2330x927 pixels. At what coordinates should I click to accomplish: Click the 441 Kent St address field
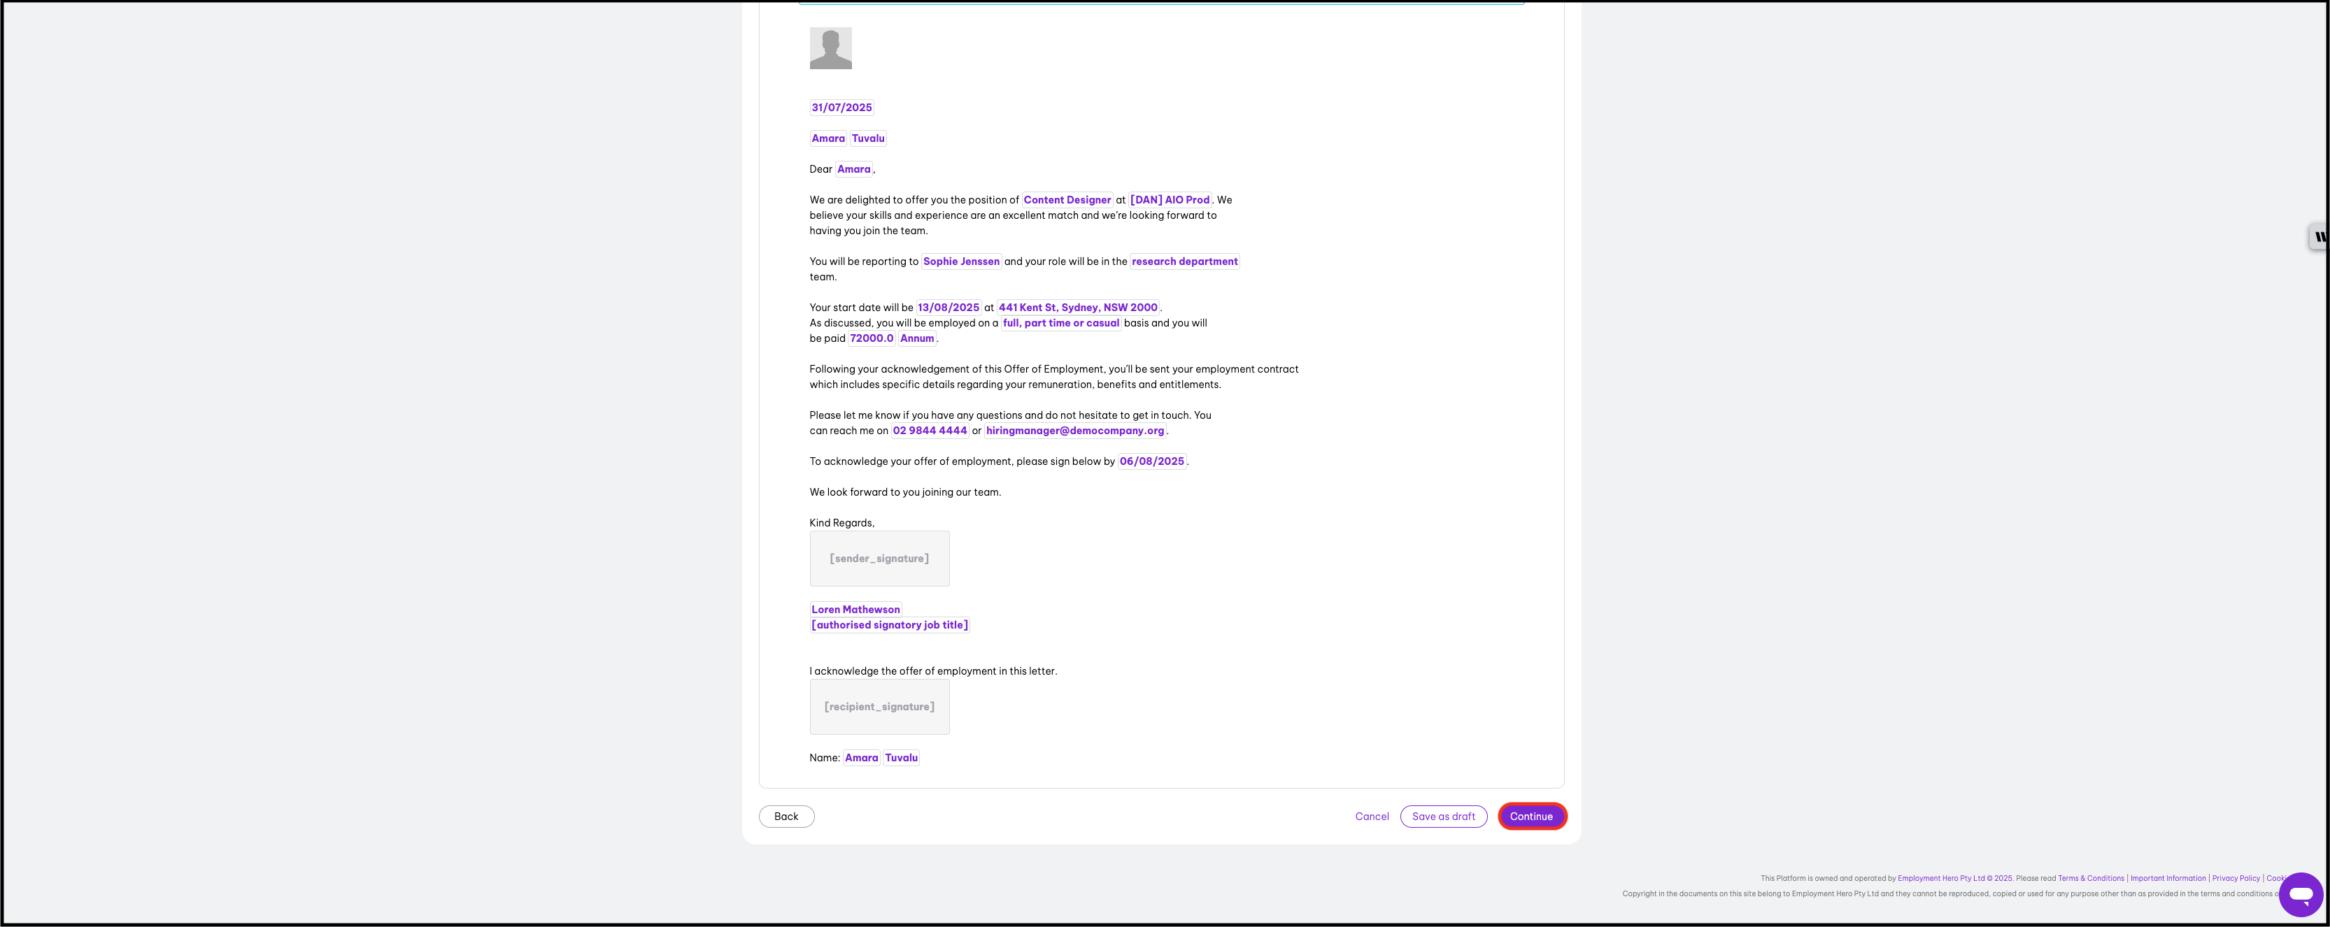click(1077, 308)
